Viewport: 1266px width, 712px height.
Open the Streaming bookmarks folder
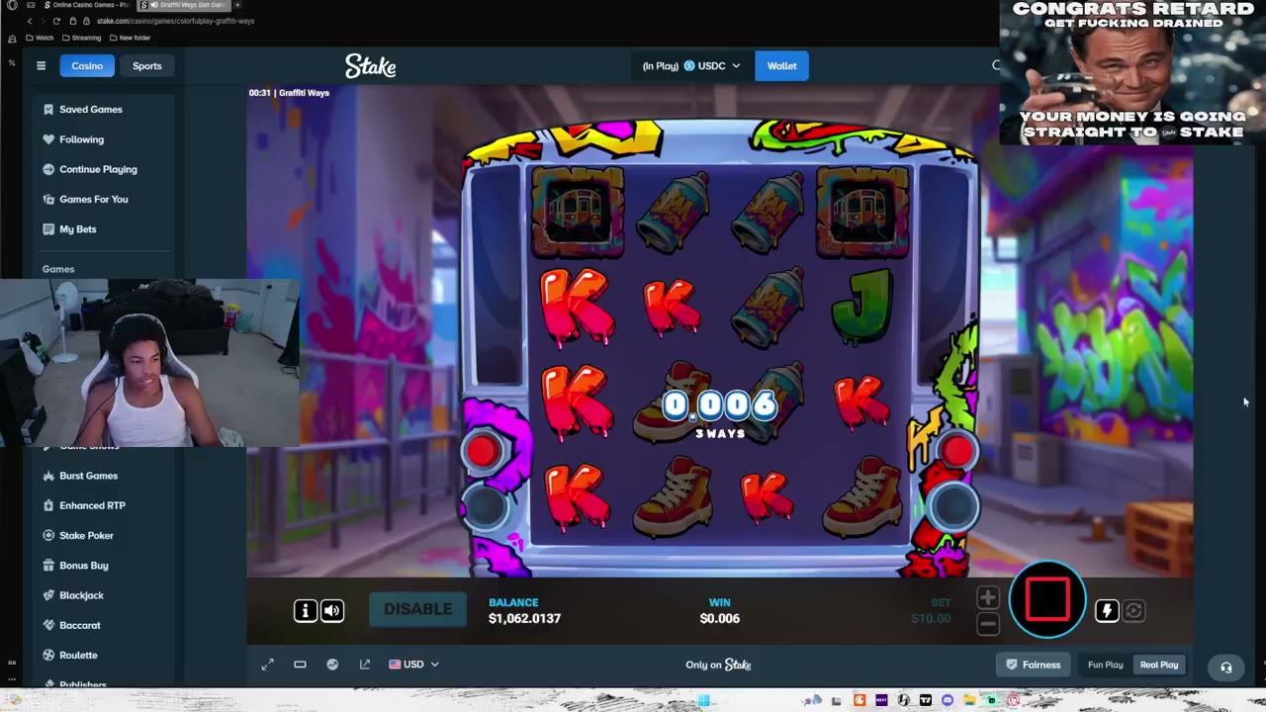coord(81,38)
